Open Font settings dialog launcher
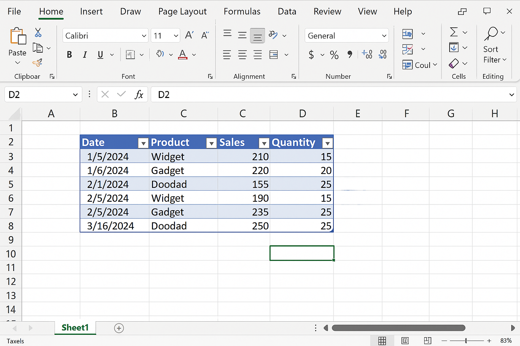Image resolution: width=520 pixels, height=346 pixels. point(210,77)
